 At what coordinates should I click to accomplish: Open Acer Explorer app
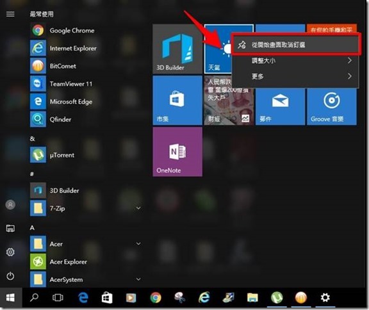pyautogui.click(x=86, y=261)
